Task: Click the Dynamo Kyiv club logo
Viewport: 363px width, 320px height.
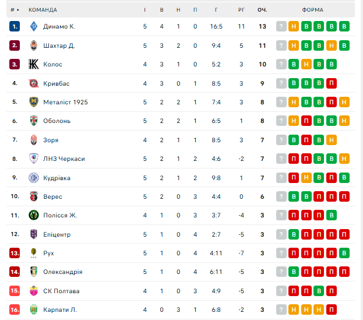Action: (x=33, y=26)
